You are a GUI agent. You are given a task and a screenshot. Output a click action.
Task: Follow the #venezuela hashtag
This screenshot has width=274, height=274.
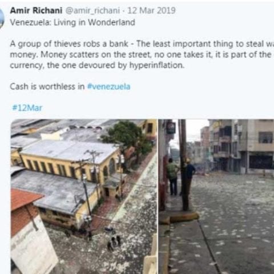point(109,87)
